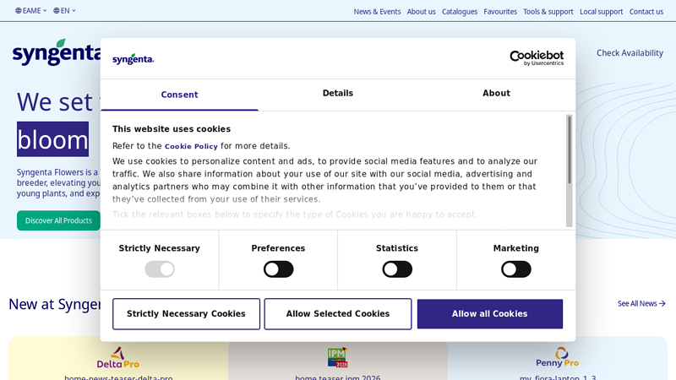Open the Cookie Policy link
676x380 pixels.
[x=191, y=146]
